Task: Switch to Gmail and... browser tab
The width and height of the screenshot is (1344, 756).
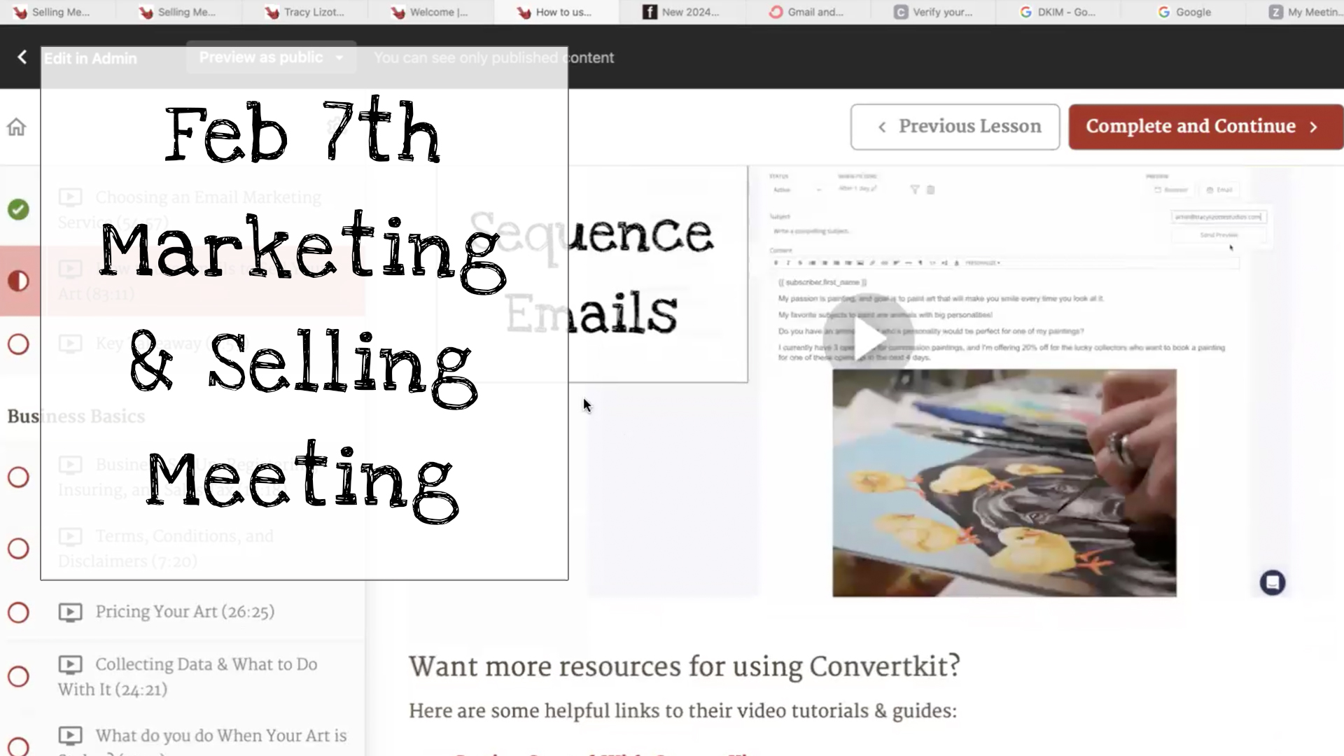Action: (807, 12)
